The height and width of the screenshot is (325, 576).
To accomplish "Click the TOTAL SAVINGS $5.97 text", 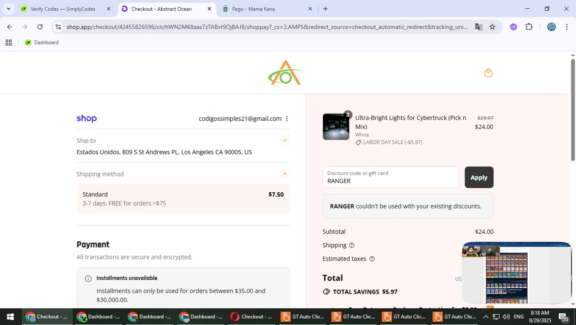I will (365, 292).
